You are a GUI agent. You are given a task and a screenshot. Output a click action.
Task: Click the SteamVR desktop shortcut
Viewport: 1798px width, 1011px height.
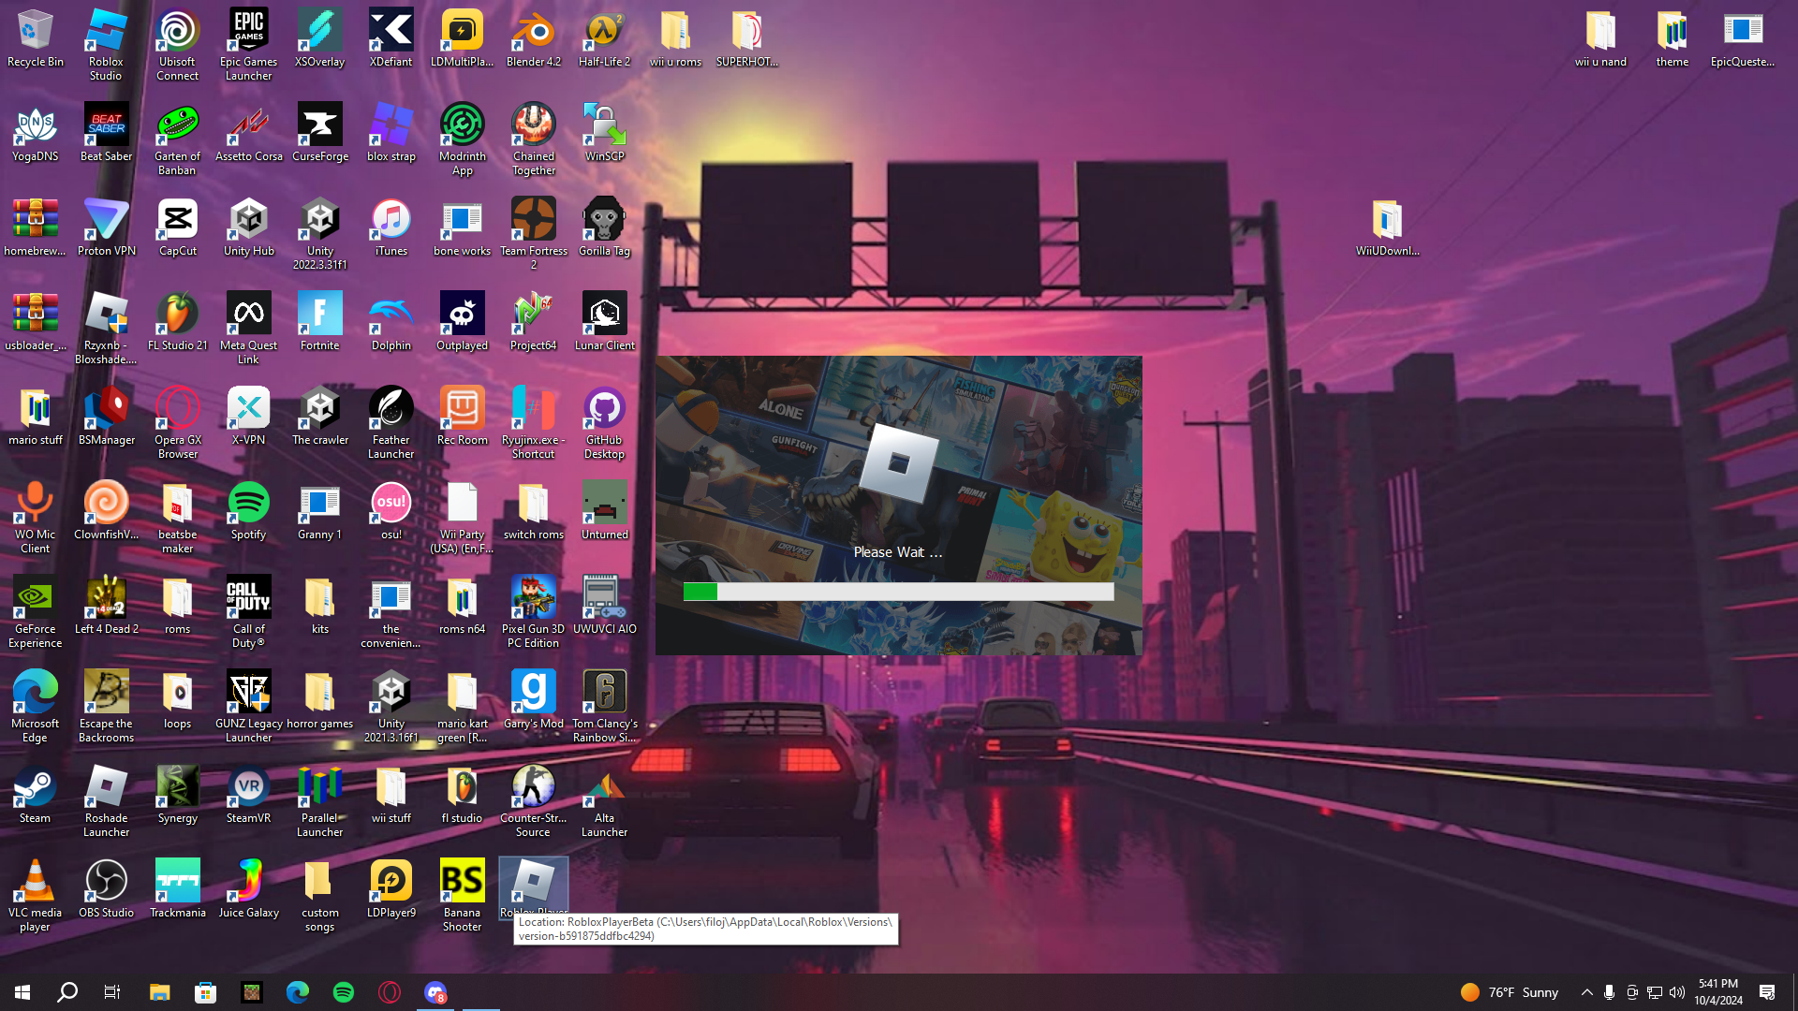(249, 796)
